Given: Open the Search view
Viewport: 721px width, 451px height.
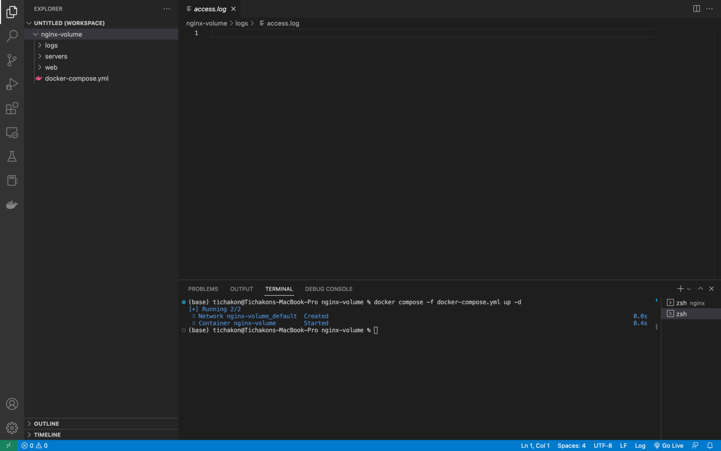Looking at the screenshot, I should pyautogui.click(x=12, y=36).
